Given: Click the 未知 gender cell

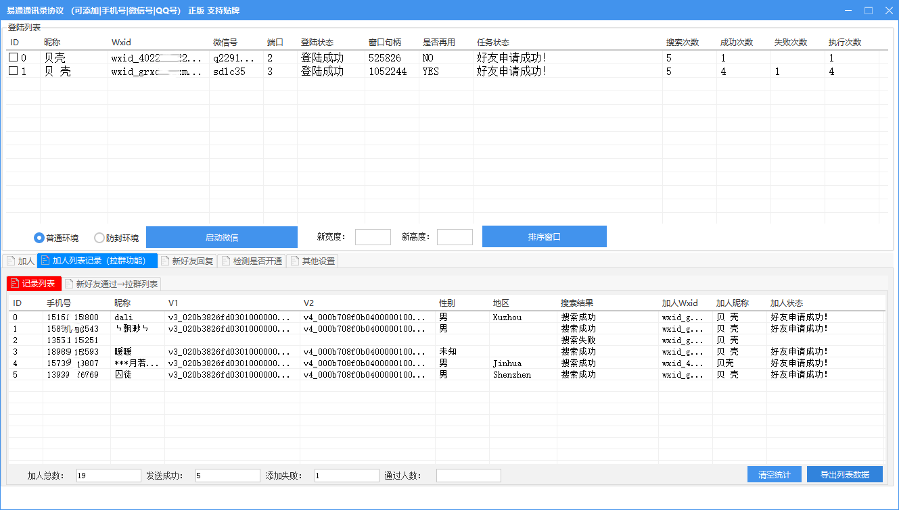Looking at the screenshot, I should click(448, 351).
